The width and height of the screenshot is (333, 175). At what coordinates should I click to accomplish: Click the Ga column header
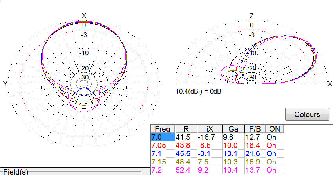coord(233,129)
